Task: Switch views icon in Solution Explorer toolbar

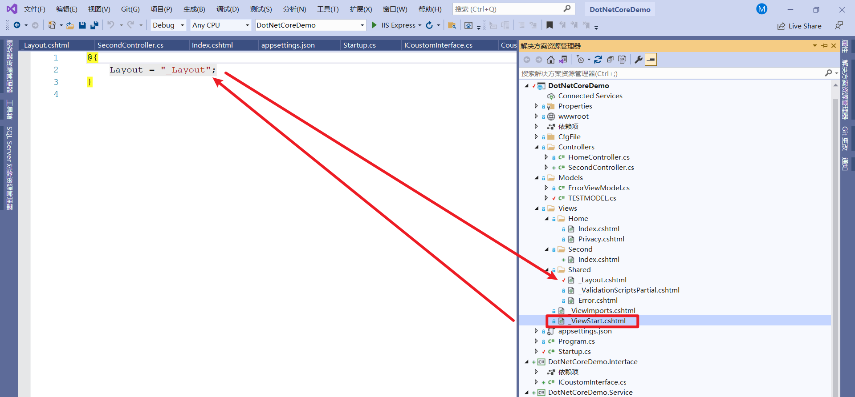Action: (563, 60)
